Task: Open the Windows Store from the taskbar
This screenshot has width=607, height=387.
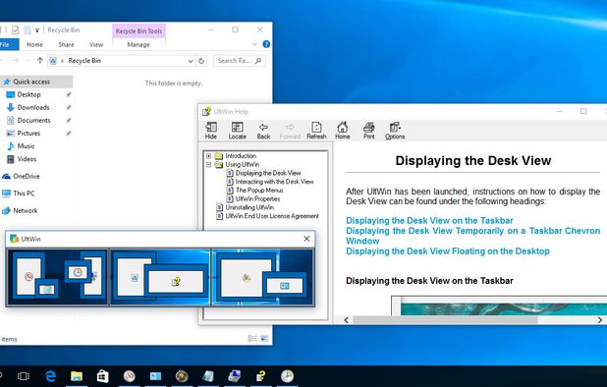Action: coord(102,376)
